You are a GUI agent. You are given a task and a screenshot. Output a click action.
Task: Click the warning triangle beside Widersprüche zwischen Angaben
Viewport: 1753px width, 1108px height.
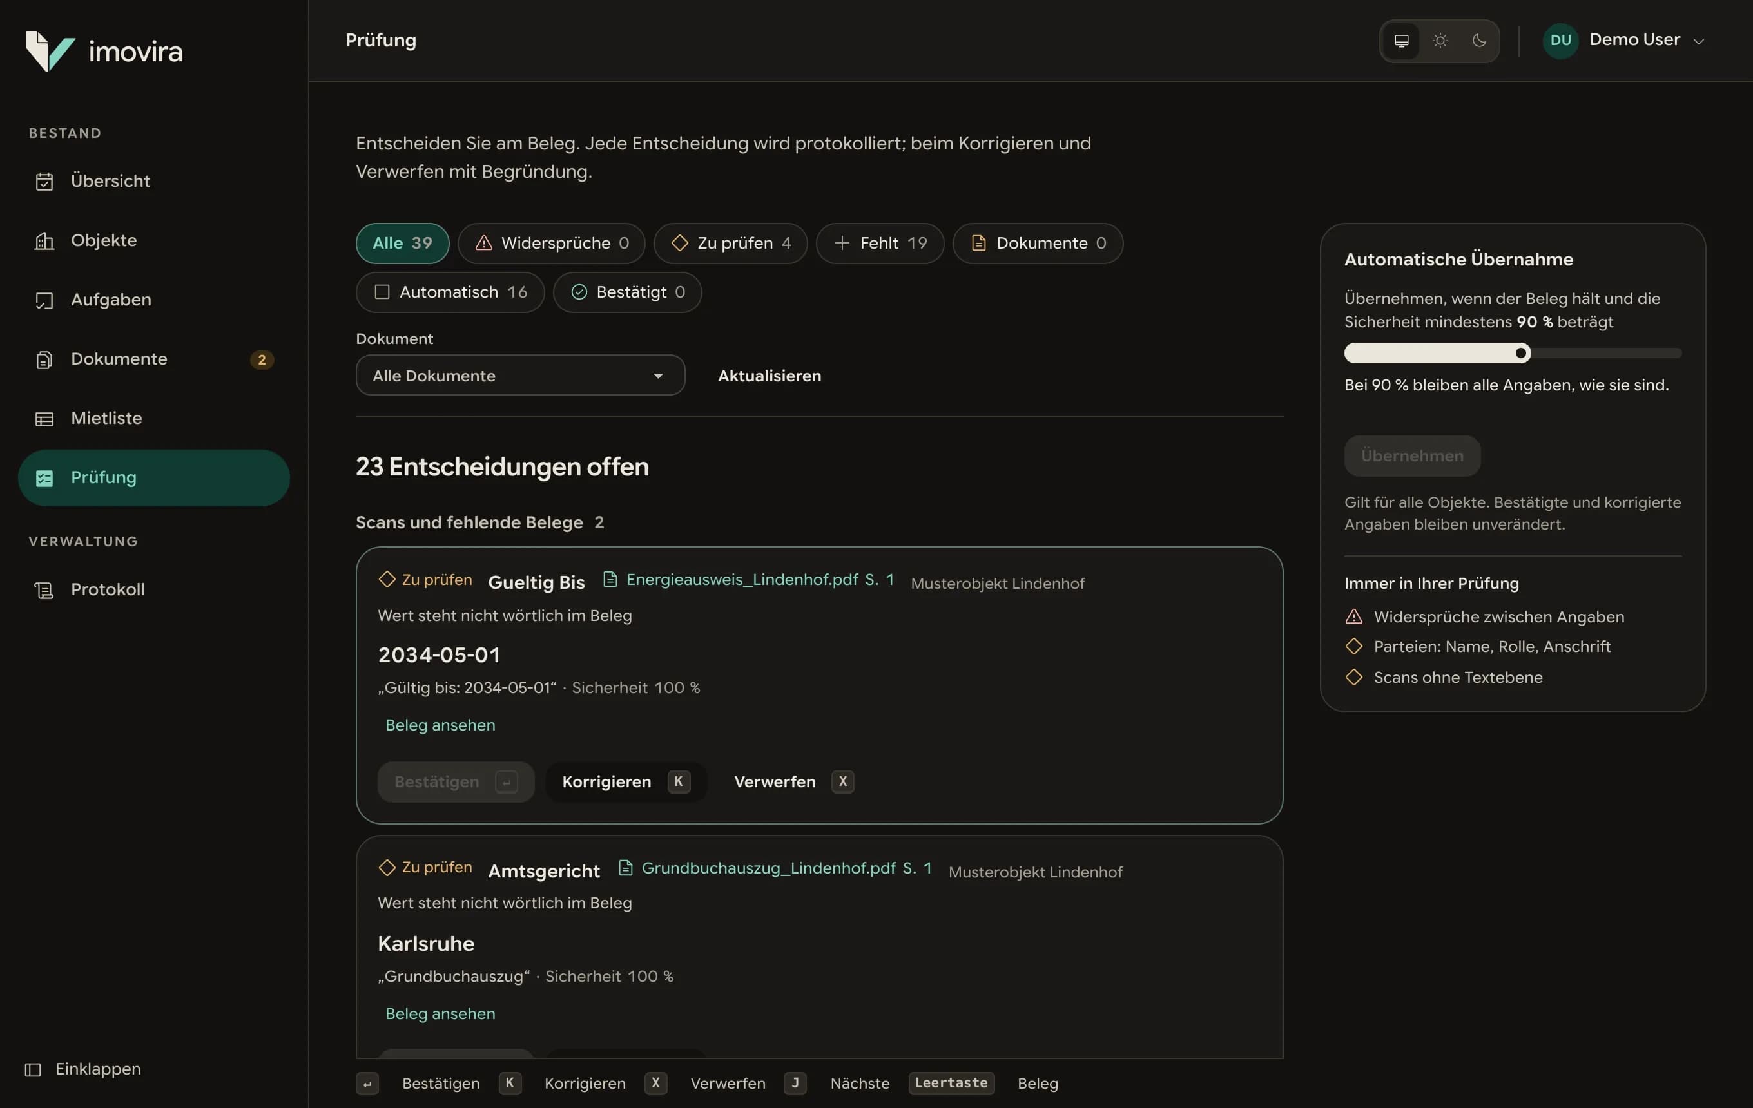click(1353, 617)
